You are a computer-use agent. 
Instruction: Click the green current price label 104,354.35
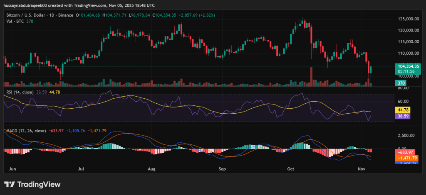[x=408, y=66]
